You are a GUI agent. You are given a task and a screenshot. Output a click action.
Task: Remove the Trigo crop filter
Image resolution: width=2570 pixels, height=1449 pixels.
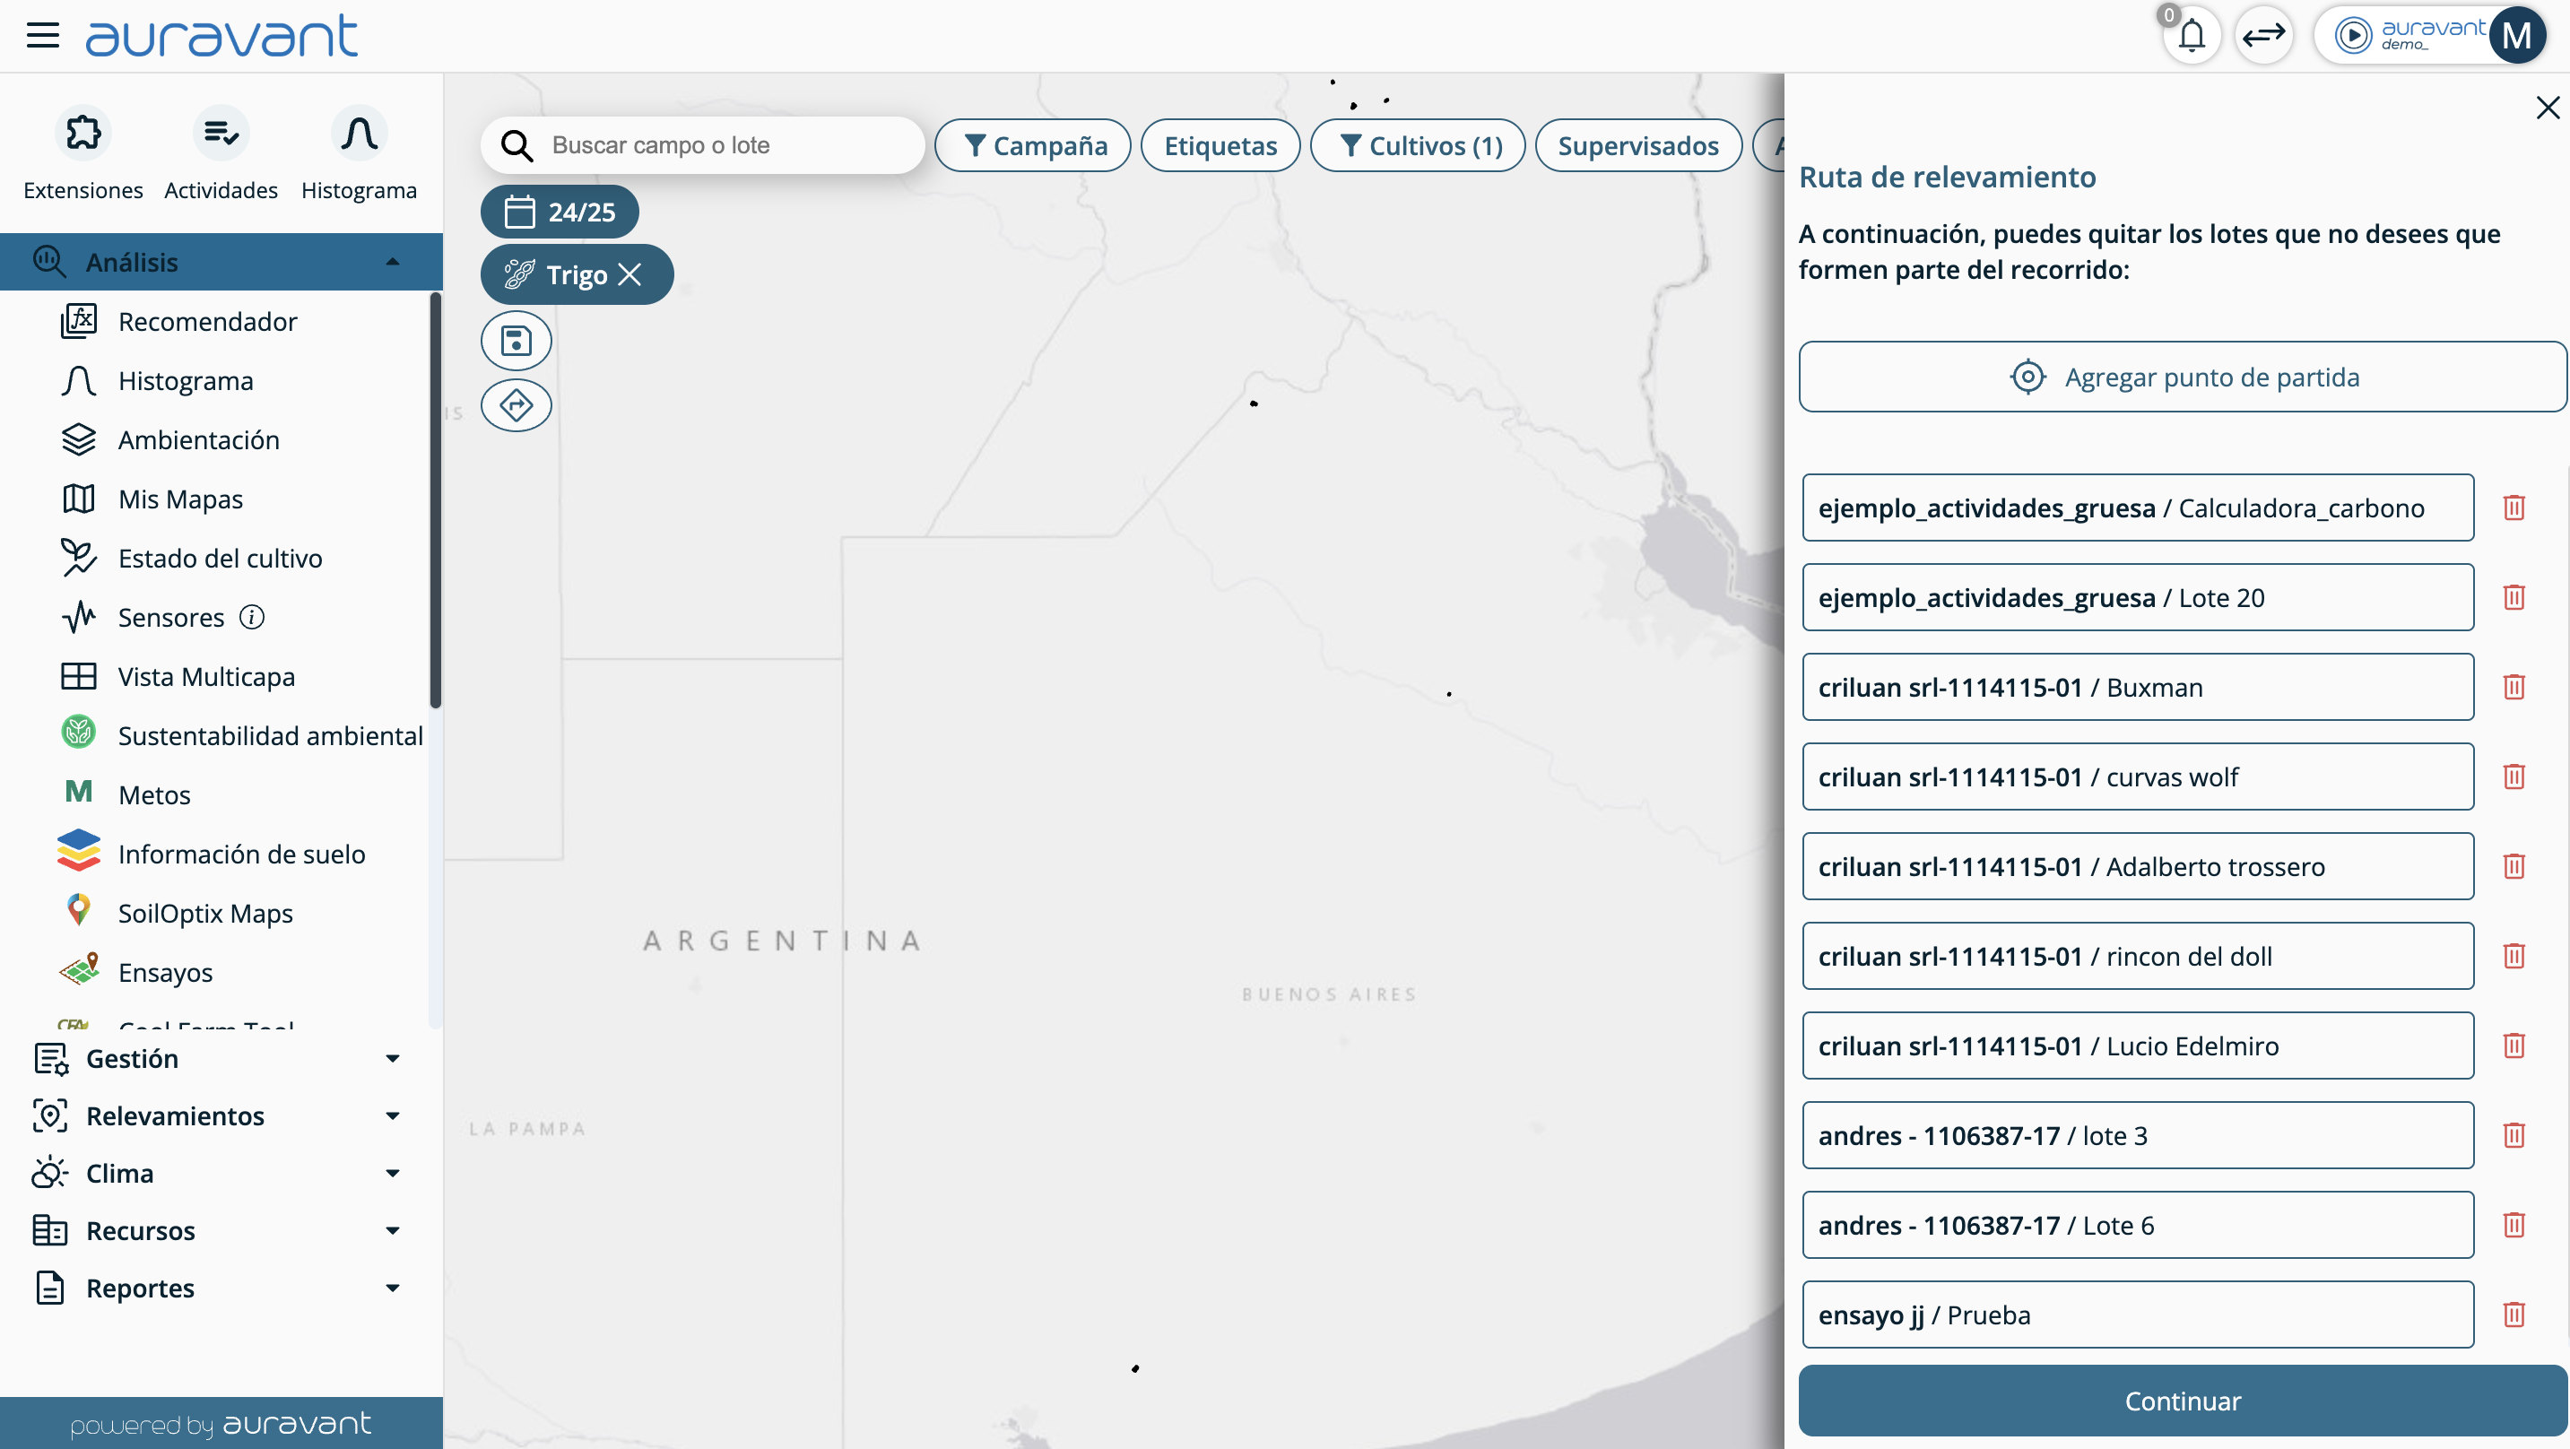[x=629, y=274]
